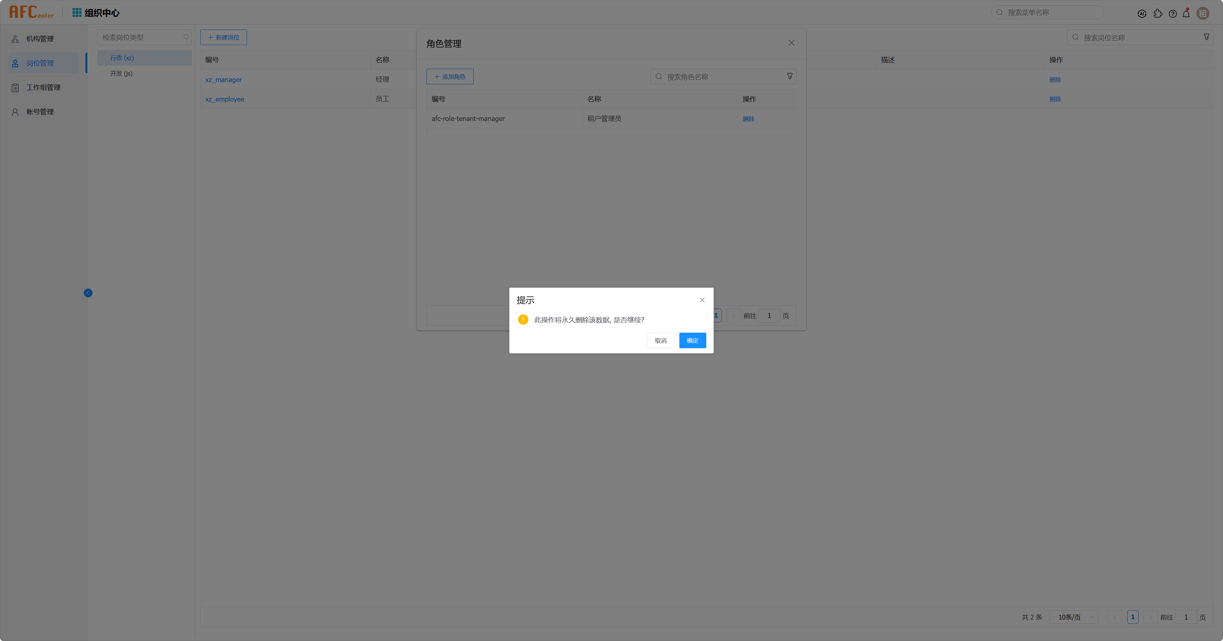The image size is (1223, 641).
Task: Click 取消 to cancel deletion
Action: point(661,340)
